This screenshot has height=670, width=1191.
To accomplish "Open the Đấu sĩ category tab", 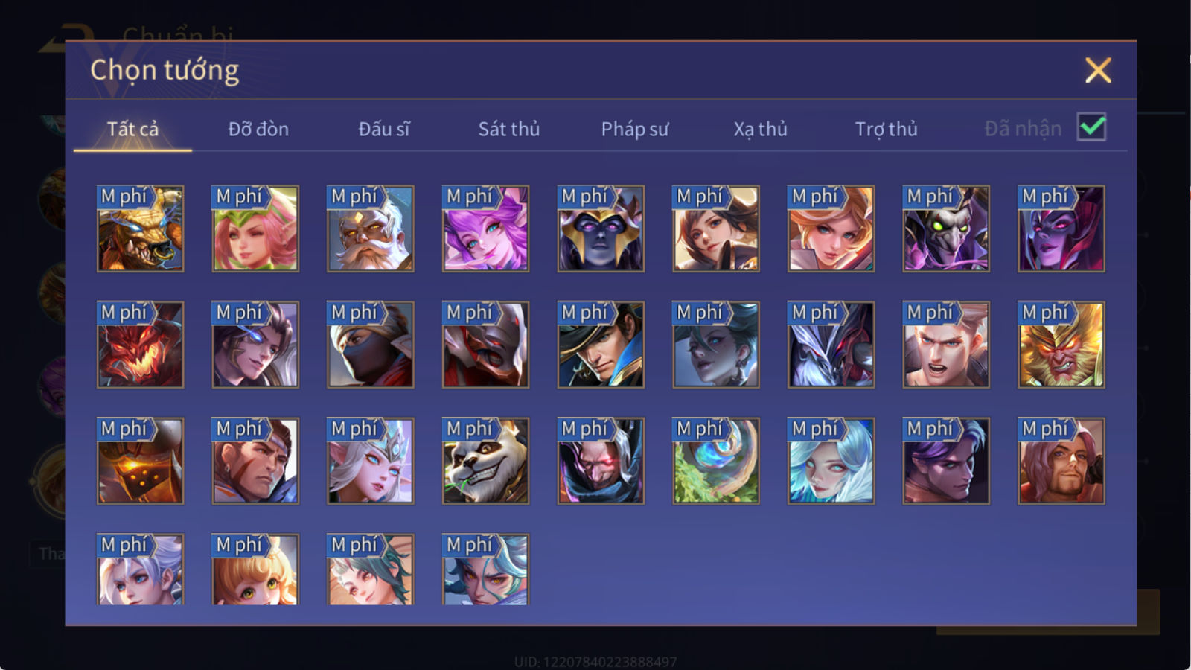I will click(384, 129).
